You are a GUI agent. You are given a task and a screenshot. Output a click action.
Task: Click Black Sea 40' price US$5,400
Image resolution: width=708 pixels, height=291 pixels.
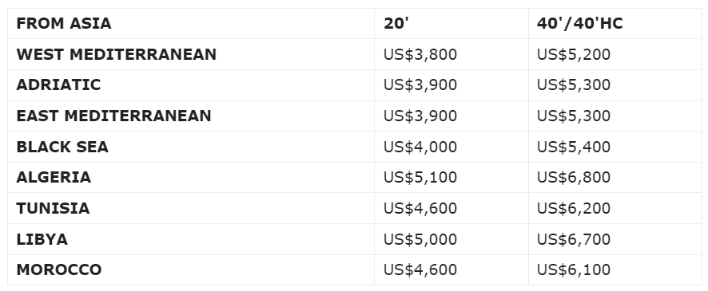pos(574,147)
